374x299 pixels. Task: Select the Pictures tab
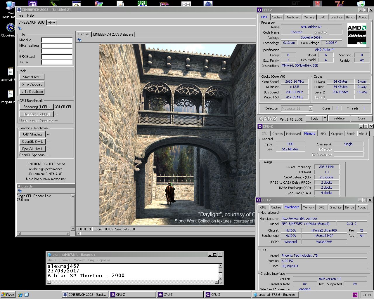[84, 34]
